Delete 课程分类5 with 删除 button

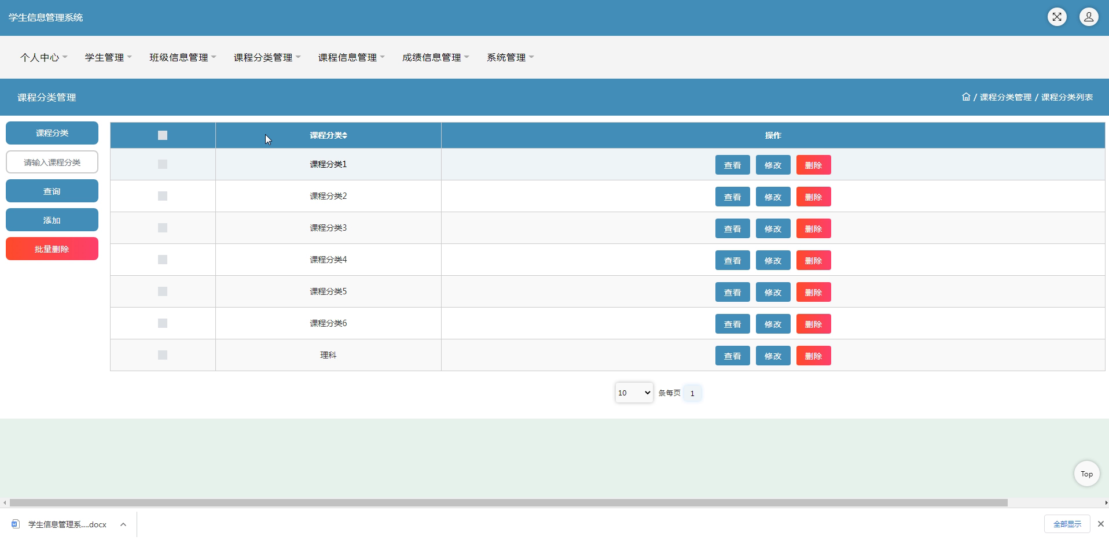pos(814,292)
